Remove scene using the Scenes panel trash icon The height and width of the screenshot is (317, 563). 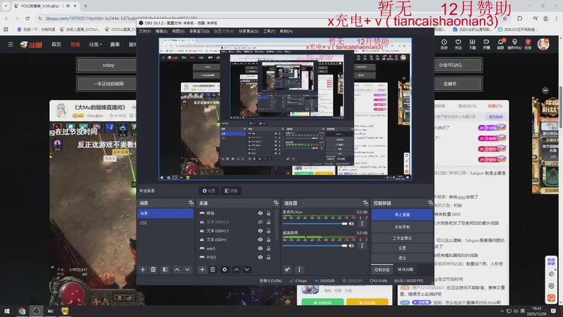pyautogui.click(x=153, y=270)
